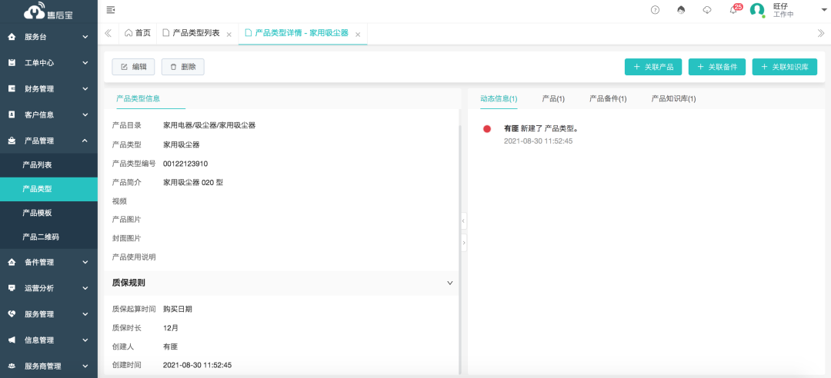Click the right panel collapse arrow handle
Viewport: 831px width, 378px height.
click(x=464, y=243)
